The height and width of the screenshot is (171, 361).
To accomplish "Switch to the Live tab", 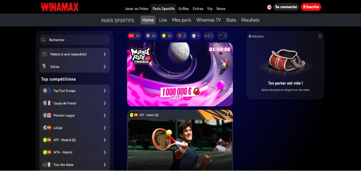I will click(x=163, y=20).
